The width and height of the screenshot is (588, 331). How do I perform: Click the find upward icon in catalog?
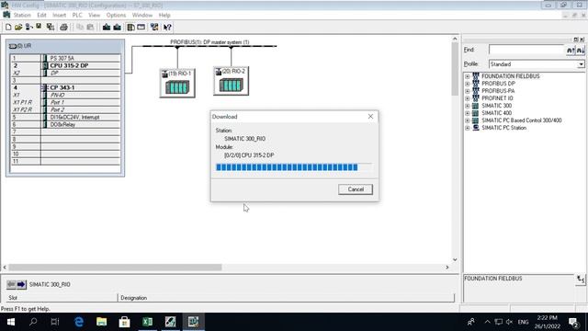pos(571,50)
